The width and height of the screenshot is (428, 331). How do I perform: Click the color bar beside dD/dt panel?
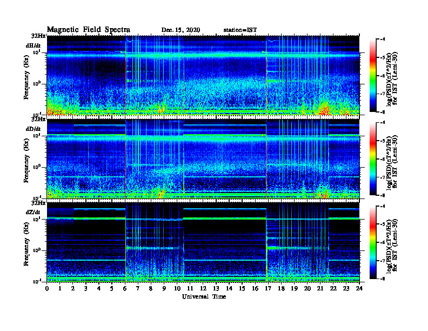coord(373,158)
